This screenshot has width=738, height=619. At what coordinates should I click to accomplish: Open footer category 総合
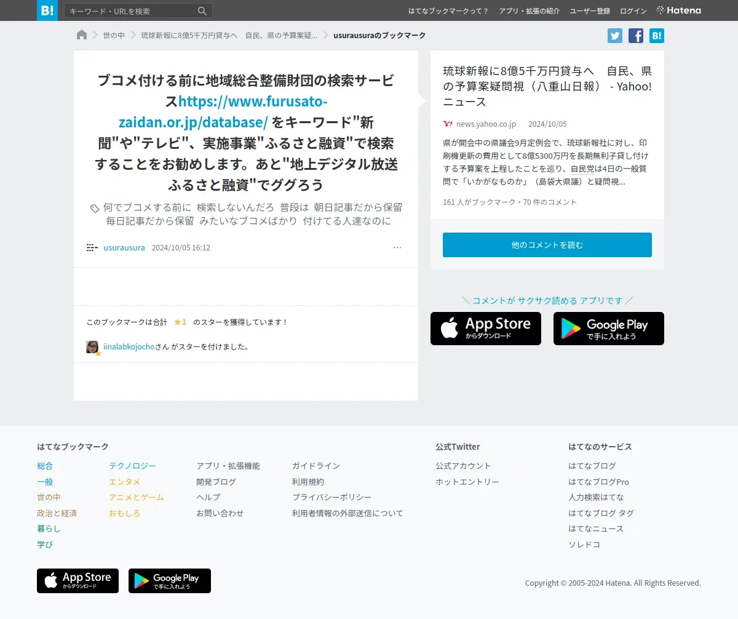point(45,466)
